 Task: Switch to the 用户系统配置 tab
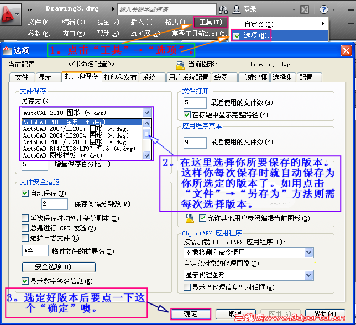click(x=189, y=77)
